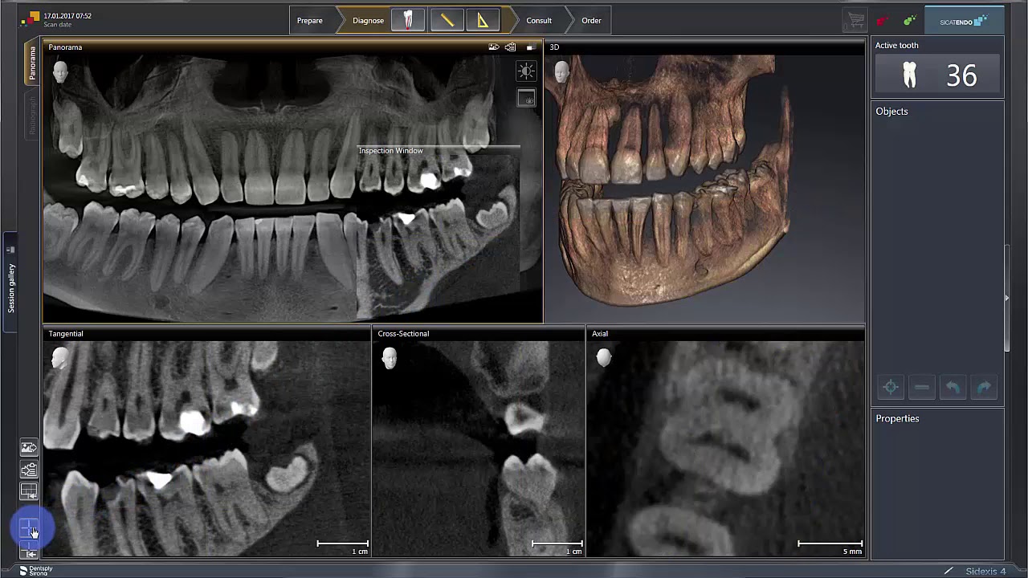Click the Tangential view title
The image size is (1028, 578).
tap(66, 334)
